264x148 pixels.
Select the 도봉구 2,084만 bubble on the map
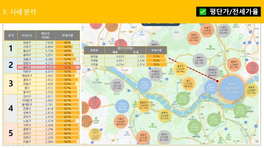tap(207, 30)
